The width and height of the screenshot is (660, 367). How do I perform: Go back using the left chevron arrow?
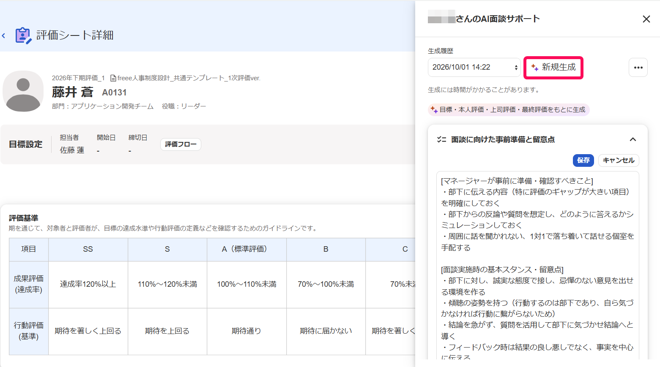(4, 36)
